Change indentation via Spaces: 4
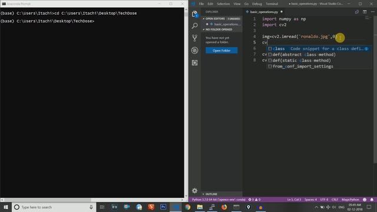377x212 pixels. [x=310, y=200]
